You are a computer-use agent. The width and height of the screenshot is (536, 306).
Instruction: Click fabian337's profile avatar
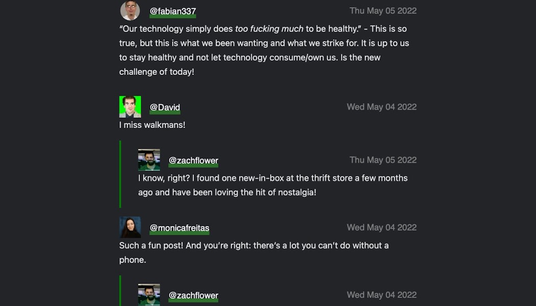click(x=130, y=11)
